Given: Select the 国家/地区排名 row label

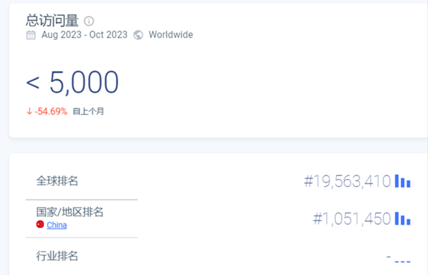Looking at the screenshot, I should coord(70,212).
